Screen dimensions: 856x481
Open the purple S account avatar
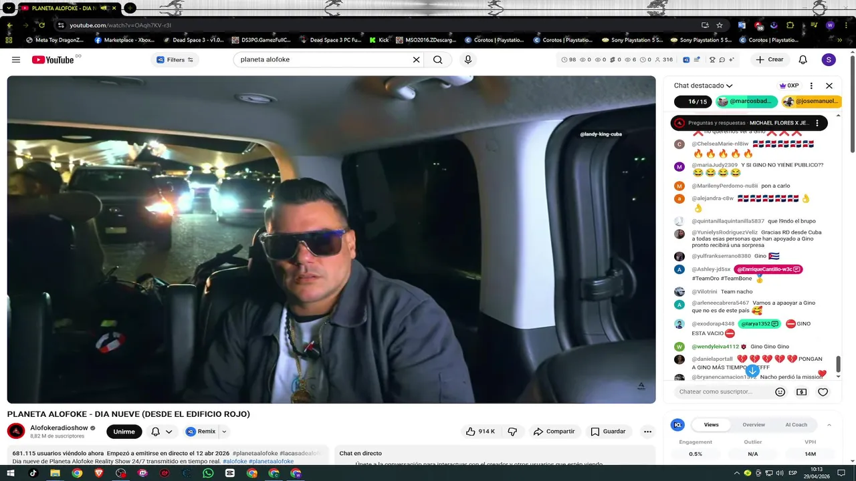click(829, 59)
